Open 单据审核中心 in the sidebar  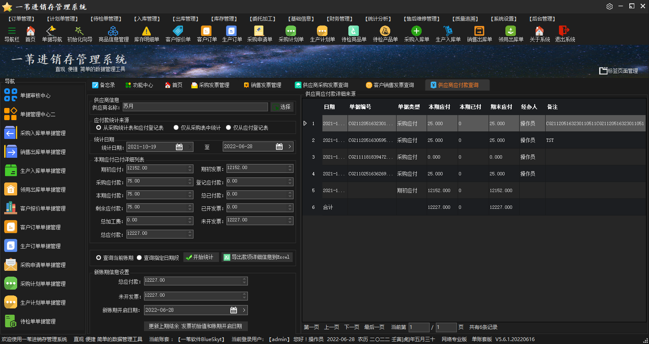coord(35,95)
